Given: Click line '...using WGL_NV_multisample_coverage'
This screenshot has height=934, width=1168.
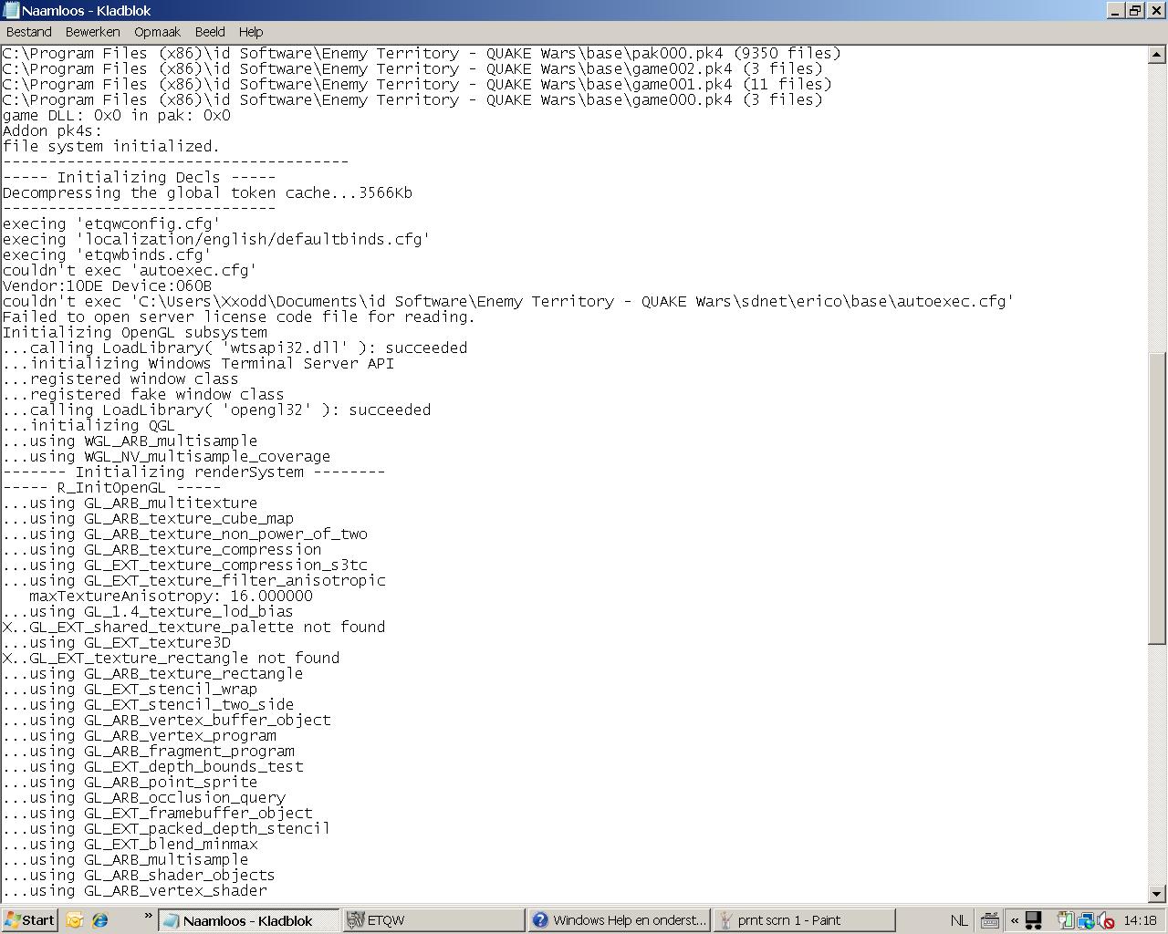Looking at the screenshot, I should point(166,456).
